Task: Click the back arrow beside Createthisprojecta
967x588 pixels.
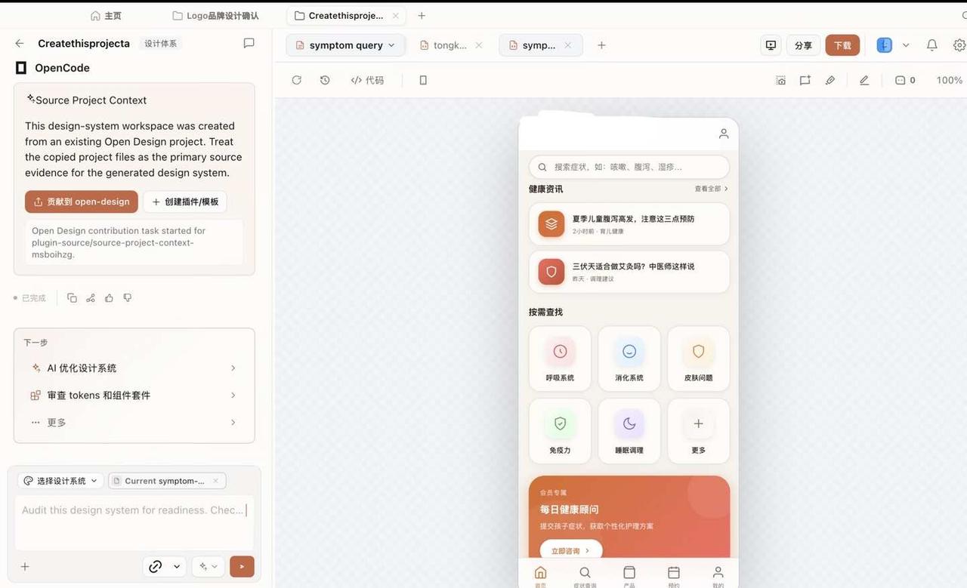Action: point(20,44)
